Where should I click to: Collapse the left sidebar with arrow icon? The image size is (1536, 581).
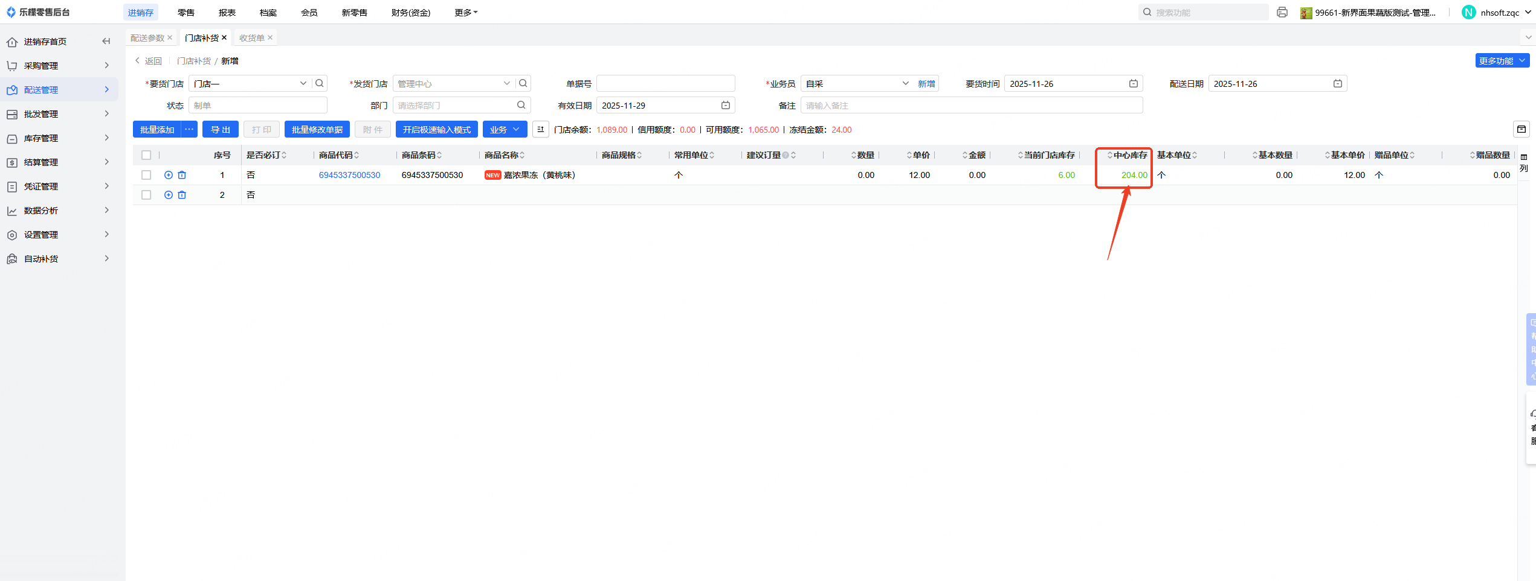[106, 42]
